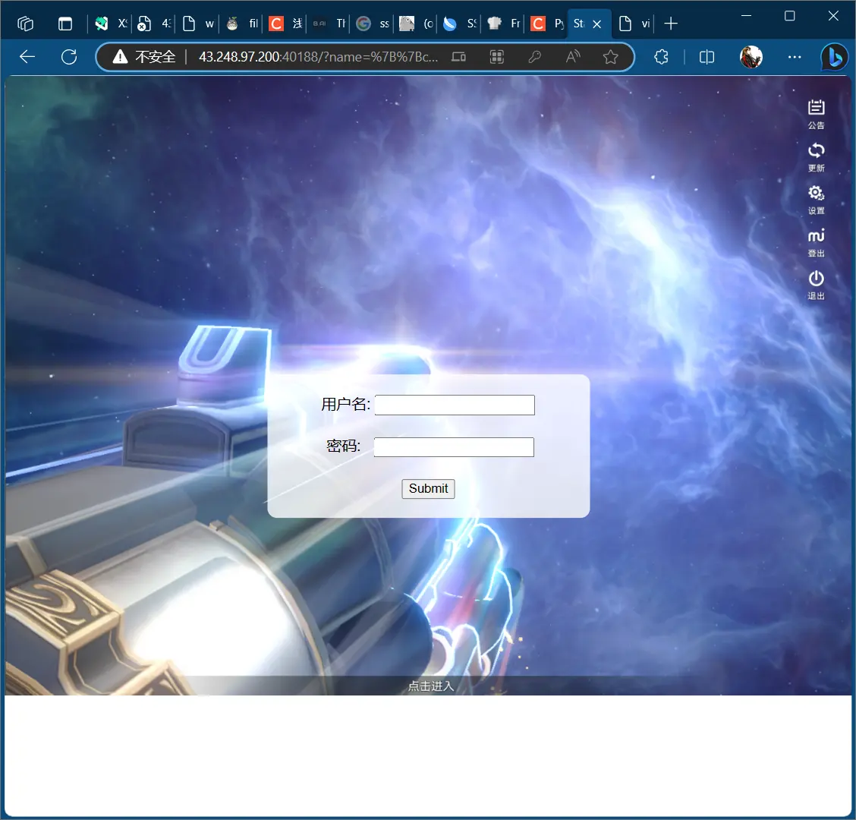Click the 登出 logout icon
The image size is (856, 820).
click(x=816, y=241)
